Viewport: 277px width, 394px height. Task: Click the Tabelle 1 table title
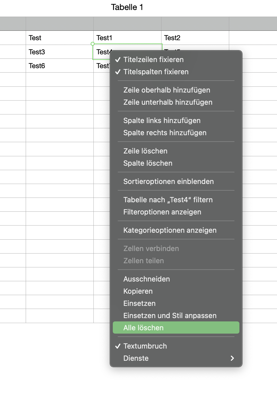(127, 7)
